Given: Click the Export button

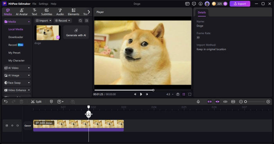Looking at the screenshot, I should pos(240,4).
